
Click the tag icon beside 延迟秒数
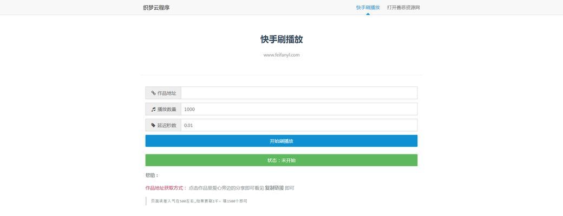pyautogui.click(x=153, y=125)
